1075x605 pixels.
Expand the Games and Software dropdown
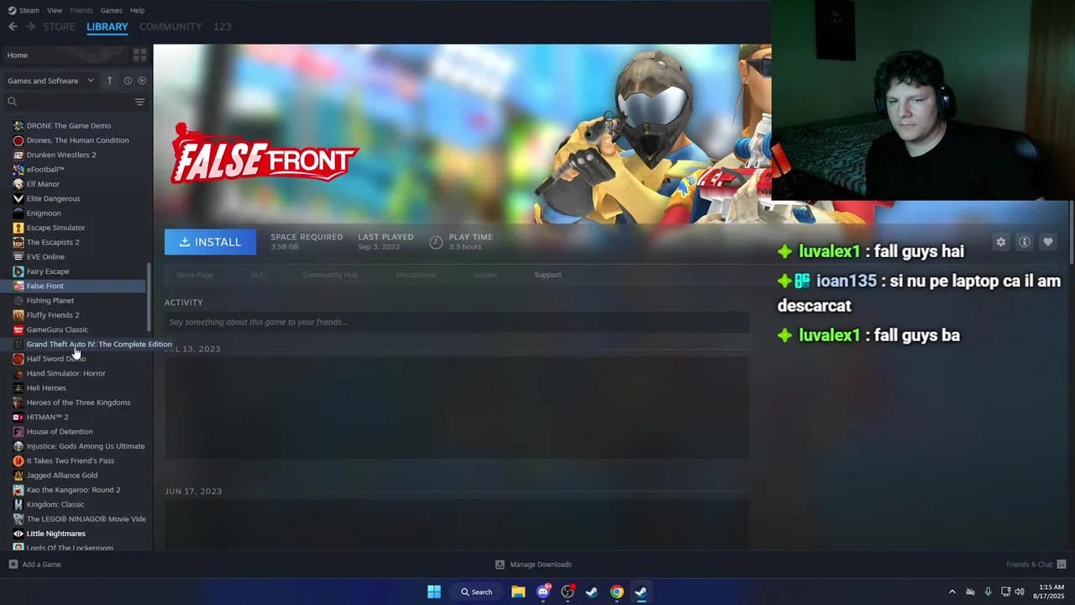point(51,81)
